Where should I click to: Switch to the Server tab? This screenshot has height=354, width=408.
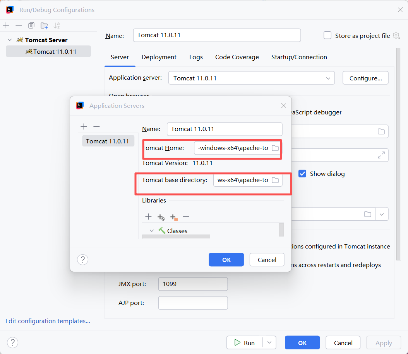120,57
